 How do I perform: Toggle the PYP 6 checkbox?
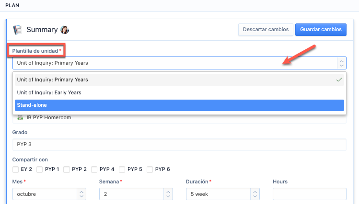pos(150,169)
